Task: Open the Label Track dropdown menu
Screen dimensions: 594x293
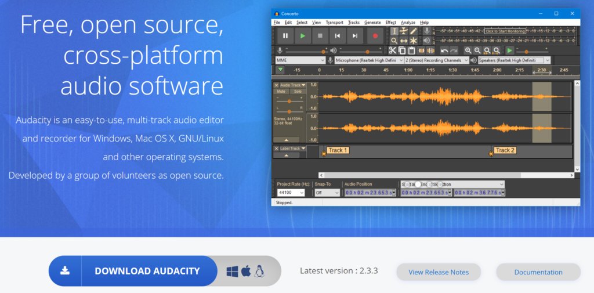Action: [293, 149]
